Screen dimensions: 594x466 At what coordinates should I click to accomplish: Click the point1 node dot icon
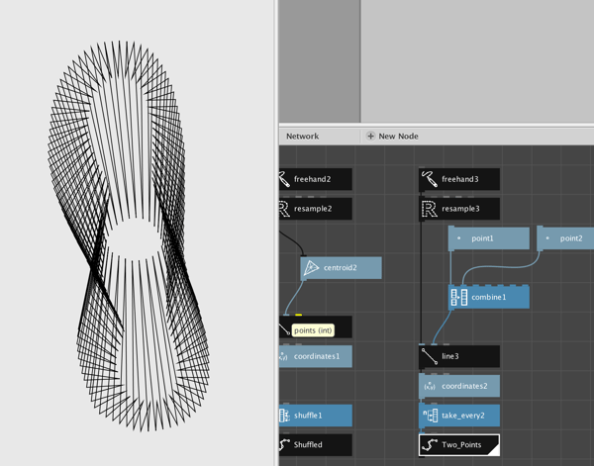(x=458, y=238)
